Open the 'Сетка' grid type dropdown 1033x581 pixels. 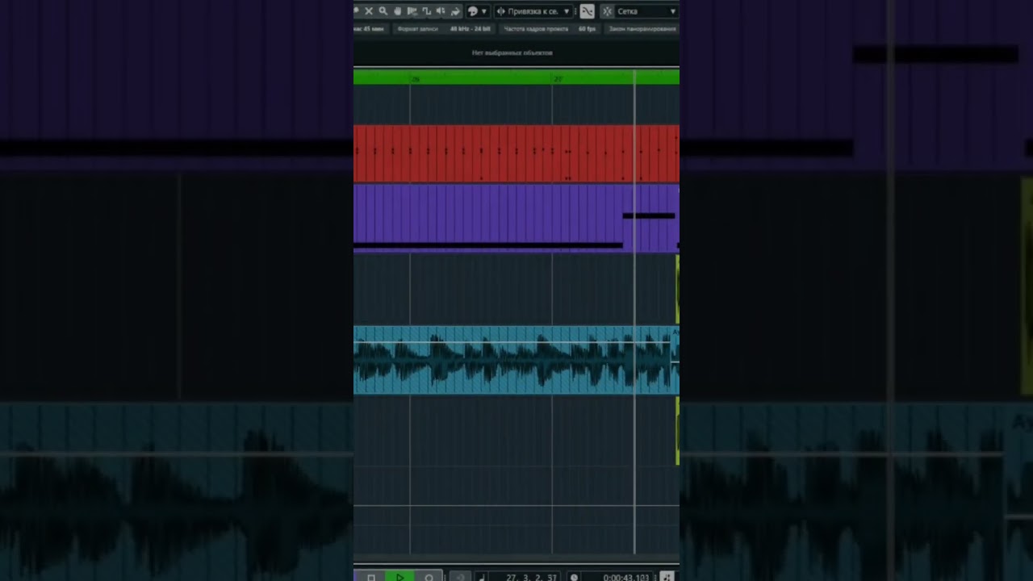point(647,11)
